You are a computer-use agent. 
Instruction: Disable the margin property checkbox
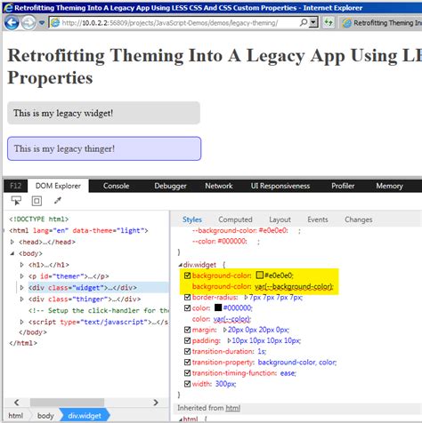point(187,330)
